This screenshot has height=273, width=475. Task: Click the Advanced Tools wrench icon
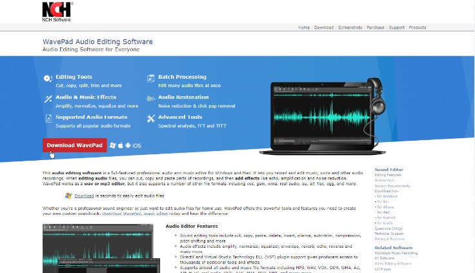tap(151, 119)
